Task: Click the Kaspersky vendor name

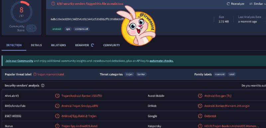Action: tap(154, 126)
